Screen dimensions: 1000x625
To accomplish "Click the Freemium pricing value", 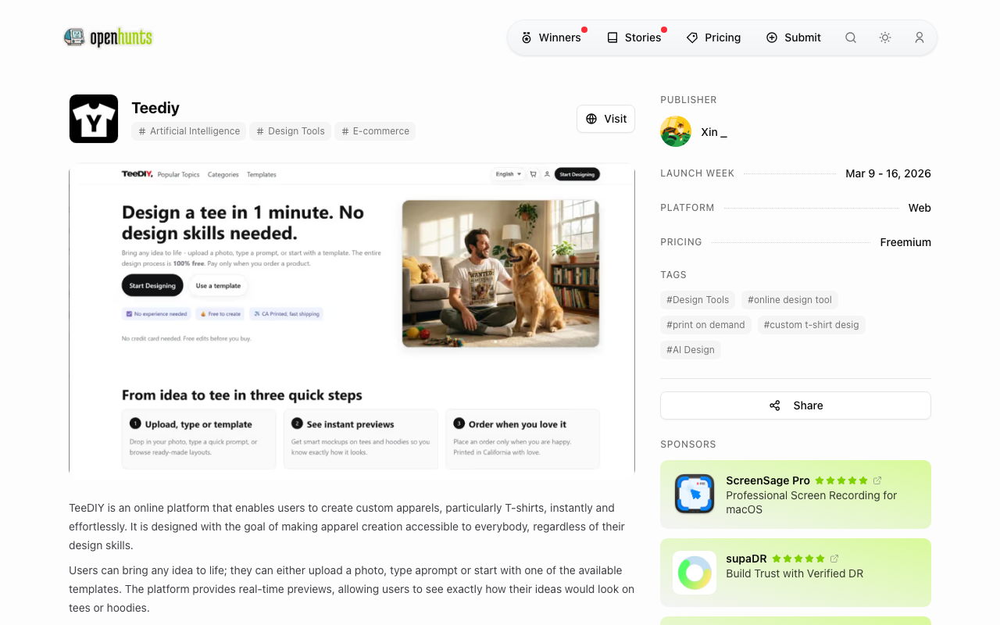I will point(905,242).
